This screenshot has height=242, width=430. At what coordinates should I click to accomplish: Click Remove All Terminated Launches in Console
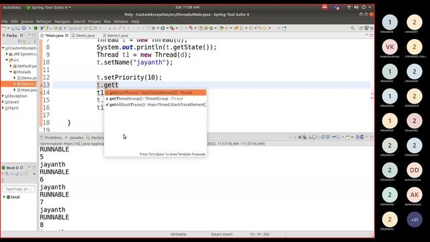(x=304, y=137)
